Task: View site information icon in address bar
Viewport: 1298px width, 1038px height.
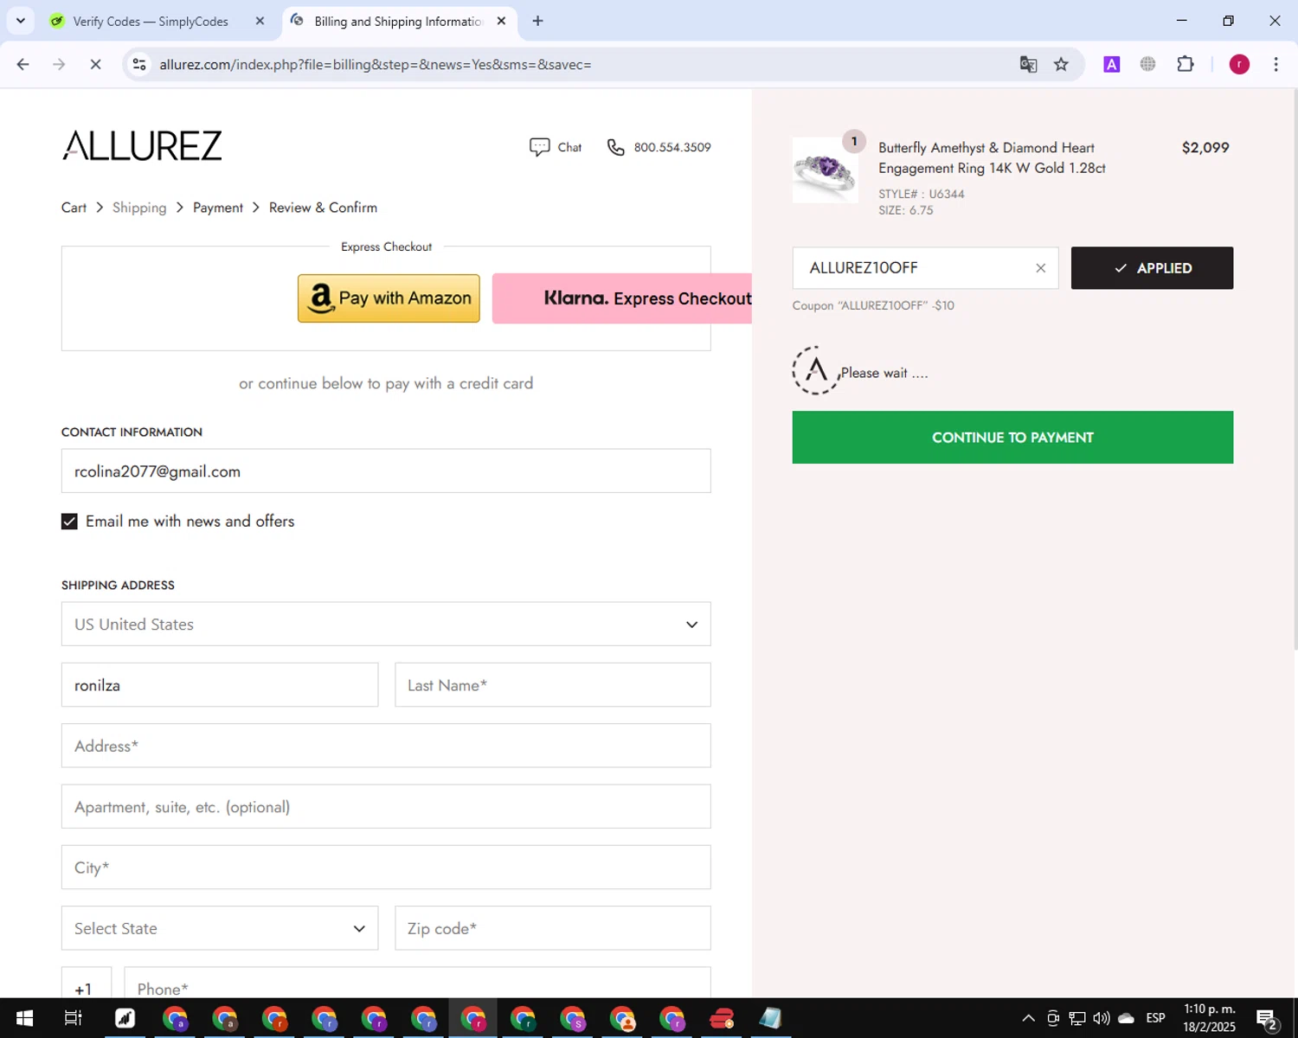Action: click(x=139, y=64)
